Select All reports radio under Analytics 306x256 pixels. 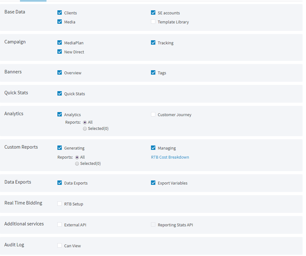point(85,122)
